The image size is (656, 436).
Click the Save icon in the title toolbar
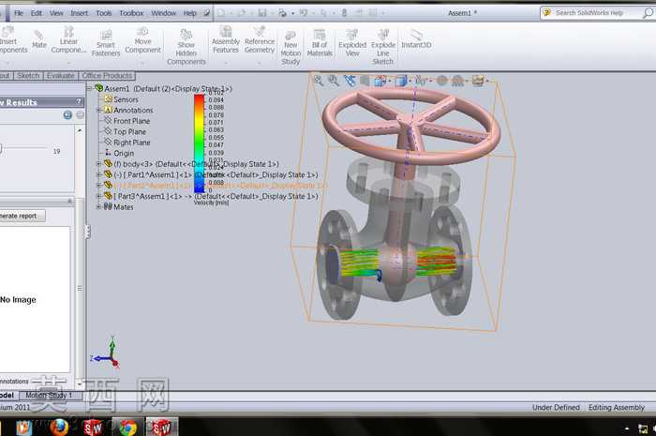[x=262, y=13]
